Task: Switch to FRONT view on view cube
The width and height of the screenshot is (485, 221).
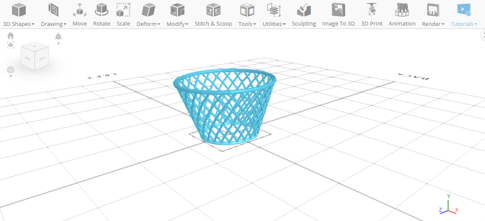Action: [x=28, y=58]
